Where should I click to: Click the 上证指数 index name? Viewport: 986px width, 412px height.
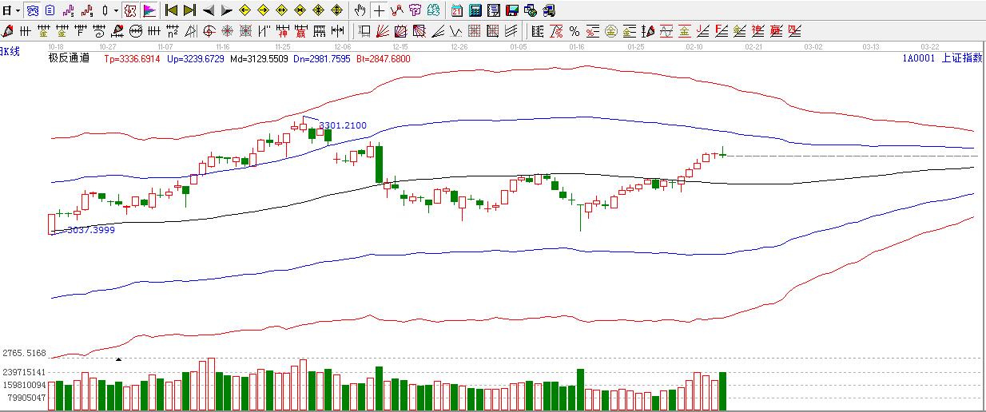[x=961, y=58]
